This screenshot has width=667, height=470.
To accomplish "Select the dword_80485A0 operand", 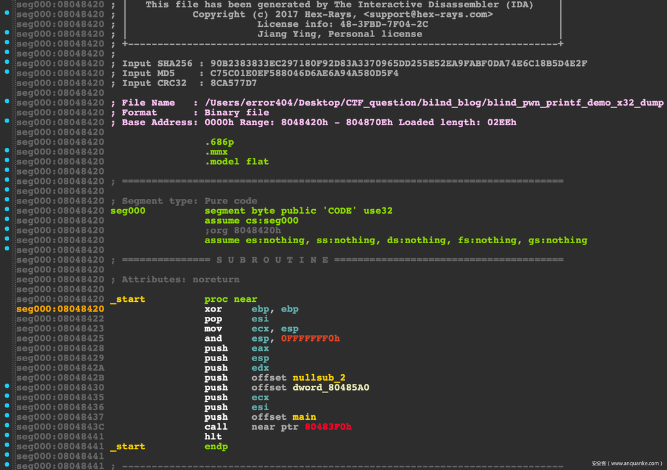I will (331, 388).
